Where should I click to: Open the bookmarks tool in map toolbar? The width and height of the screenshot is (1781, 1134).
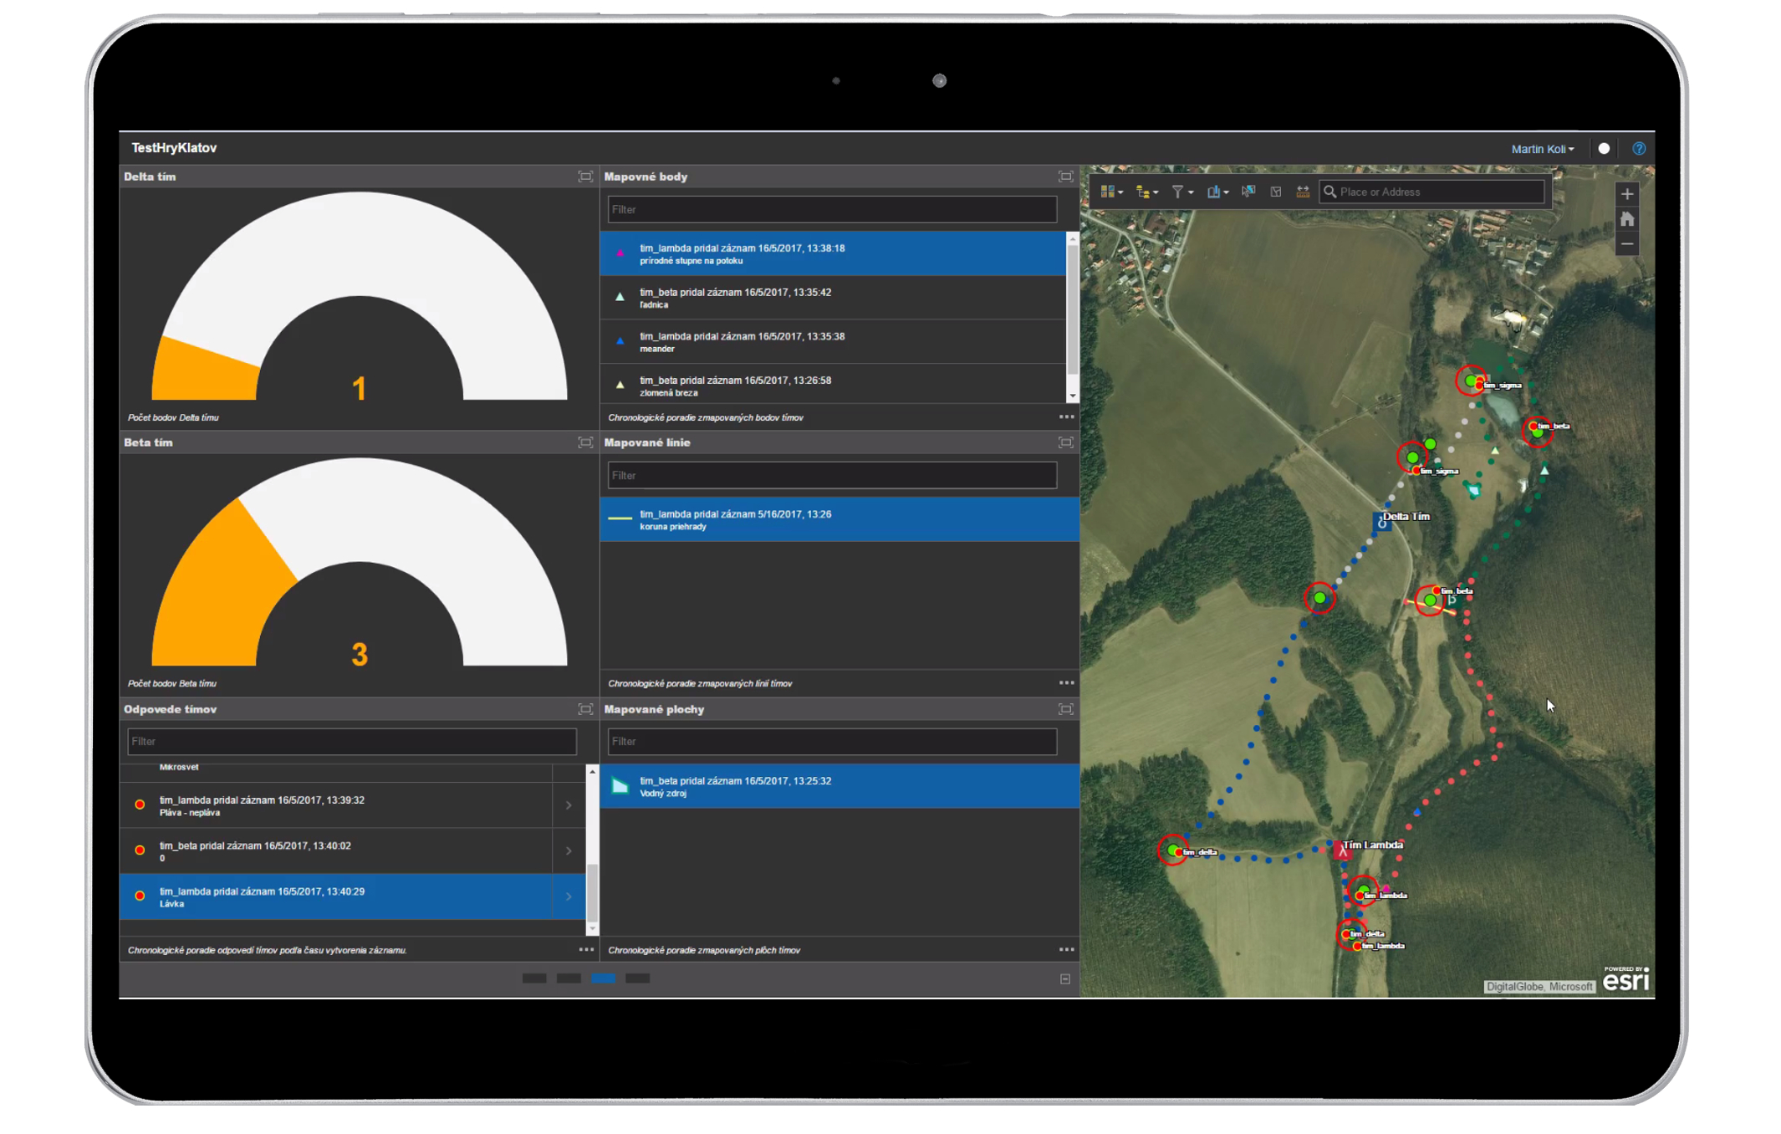[x=1213, y=192]
